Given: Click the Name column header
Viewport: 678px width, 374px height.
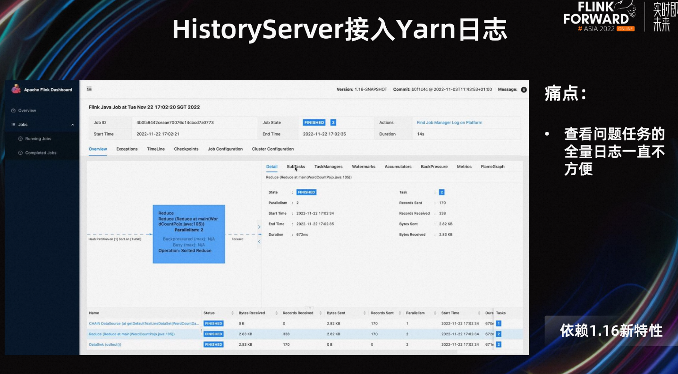Looking at the screenshot, I should click(x=94, y=313).
